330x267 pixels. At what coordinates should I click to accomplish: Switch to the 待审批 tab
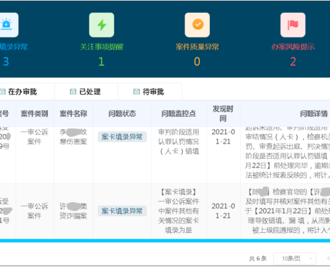pyautogui.click(x=150, y=91)
